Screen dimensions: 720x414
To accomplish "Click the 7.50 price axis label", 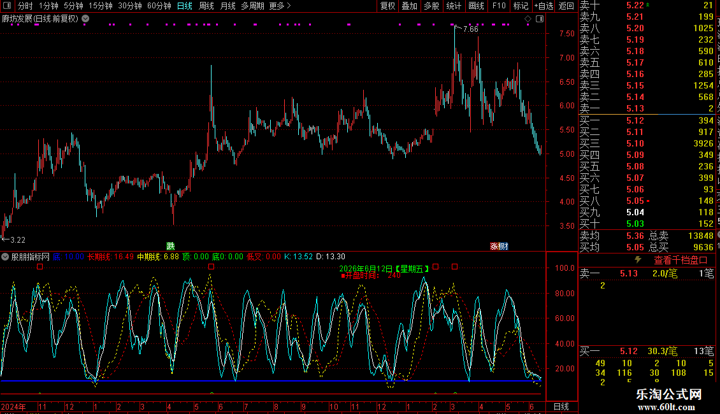I will tap(566, 34).
